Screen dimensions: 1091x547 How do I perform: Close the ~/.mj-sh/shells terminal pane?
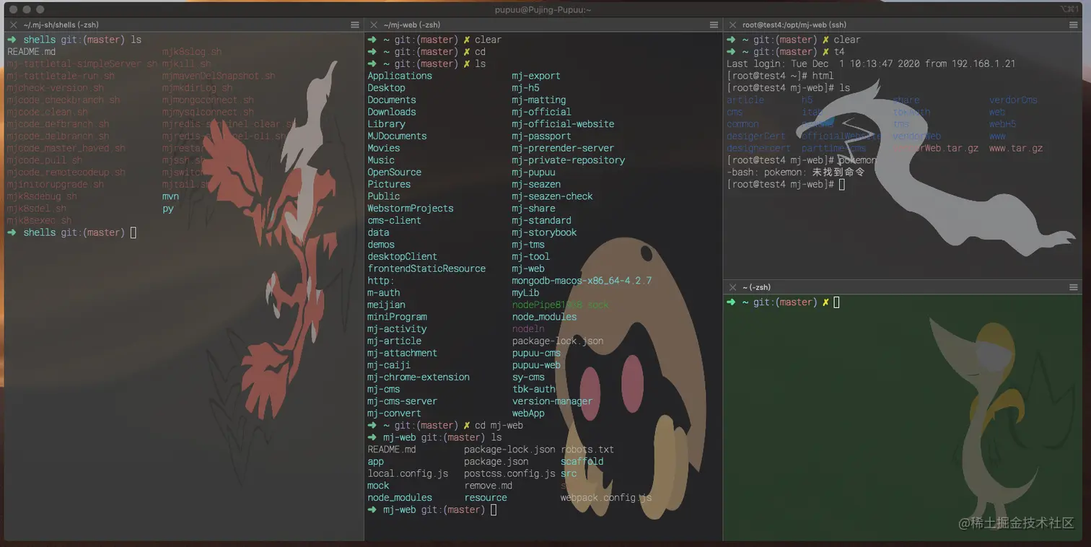[13, 25]
